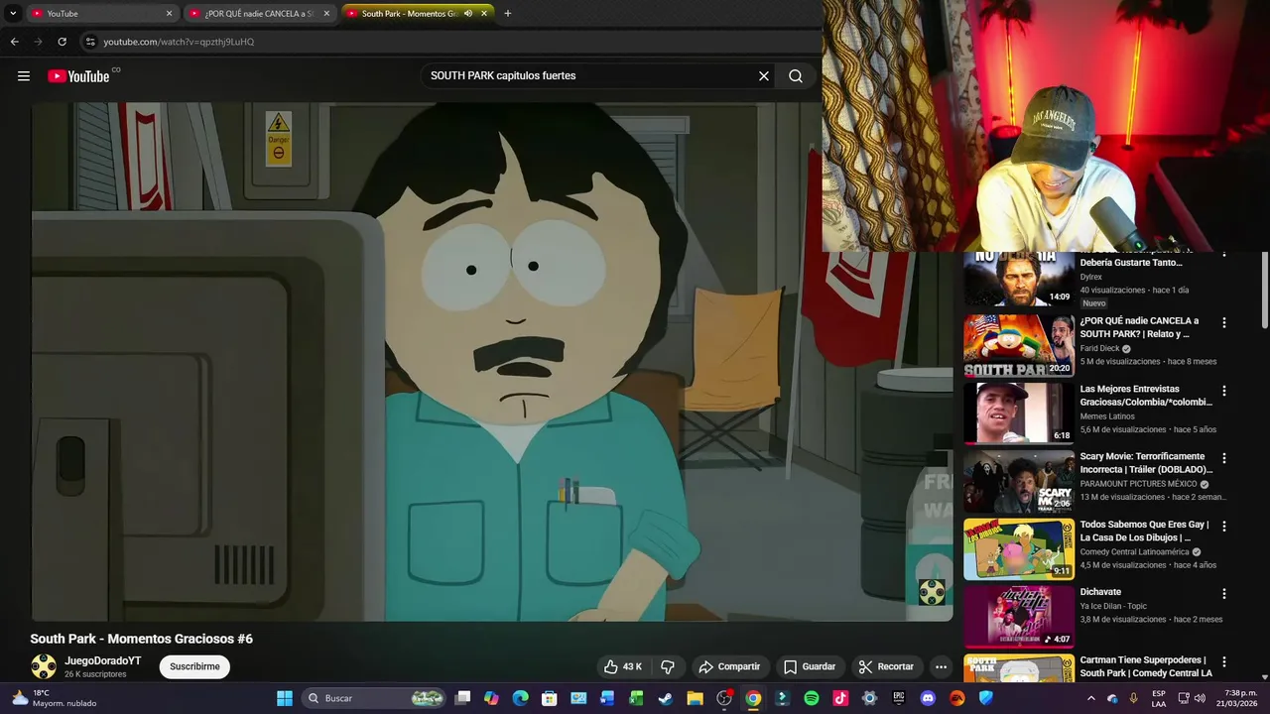Image resolution: width=1270 pixels, height=714 pixels.
Task: Open options menu for 'Dichavate' video
Action: click(x=1224, y=593)
